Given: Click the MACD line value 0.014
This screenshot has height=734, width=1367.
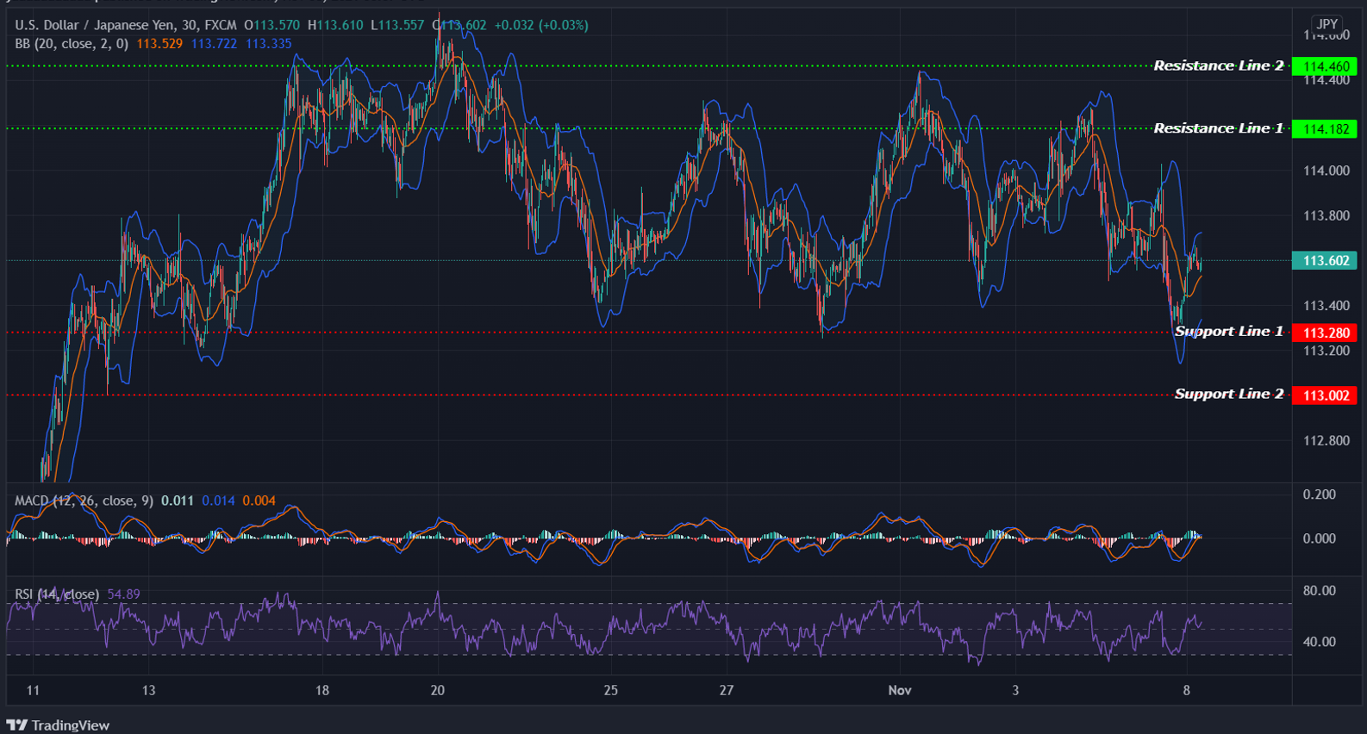Looking at the screenshot, I should (x=218, y=501).
